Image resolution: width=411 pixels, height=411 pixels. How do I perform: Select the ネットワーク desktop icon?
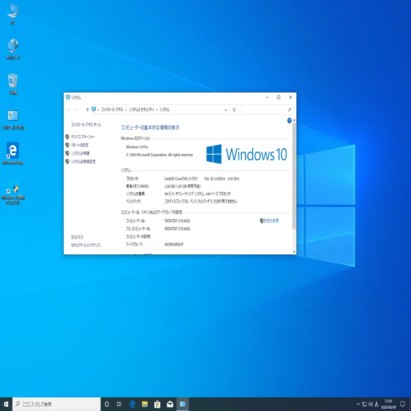click(x=12, y=49)
